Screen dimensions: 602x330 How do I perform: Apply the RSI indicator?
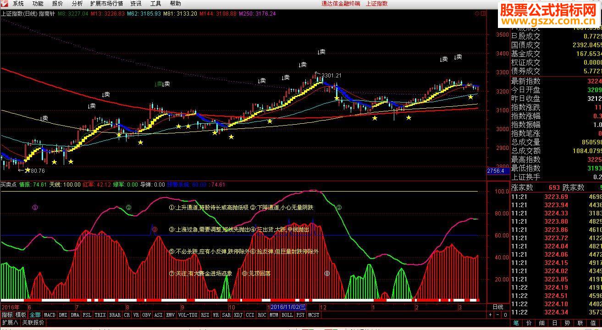coord(205,315)
